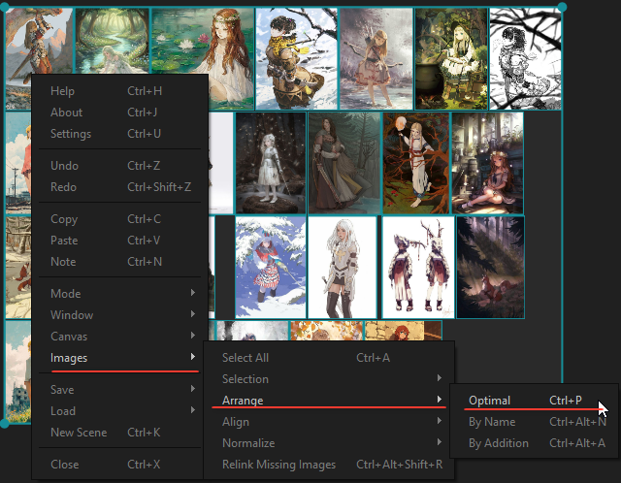Select the woman with sword in forest thumbnail
Screen dimensions: 621x483
pyautogui.click(x=344, y=163)
